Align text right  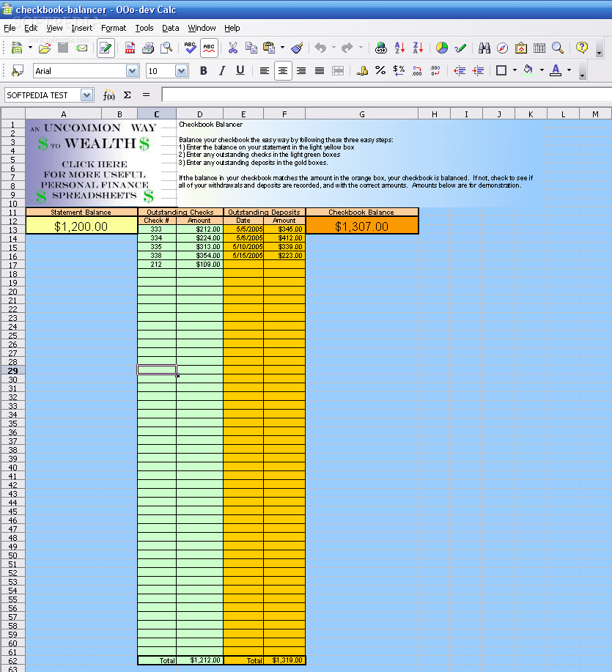click(x=301, y=70)
